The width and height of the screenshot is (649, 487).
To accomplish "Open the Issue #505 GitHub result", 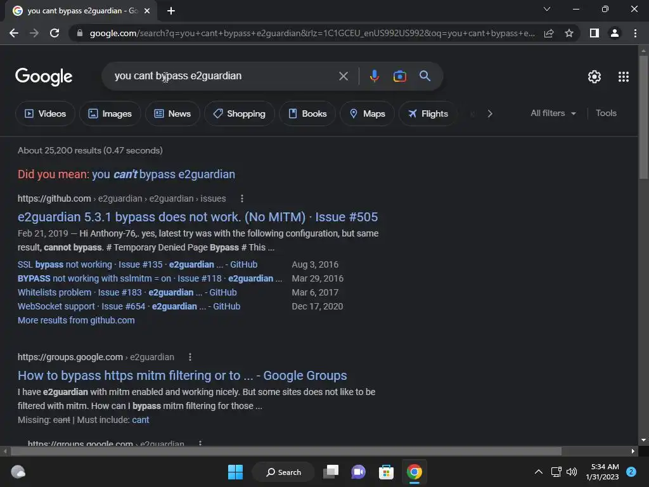I will click(x=198, y=217).
